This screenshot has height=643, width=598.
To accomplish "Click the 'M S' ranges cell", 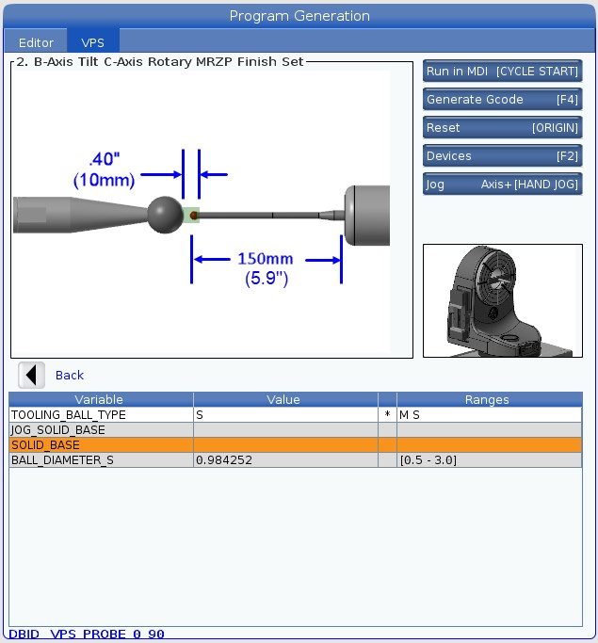I will pos(490,414).
